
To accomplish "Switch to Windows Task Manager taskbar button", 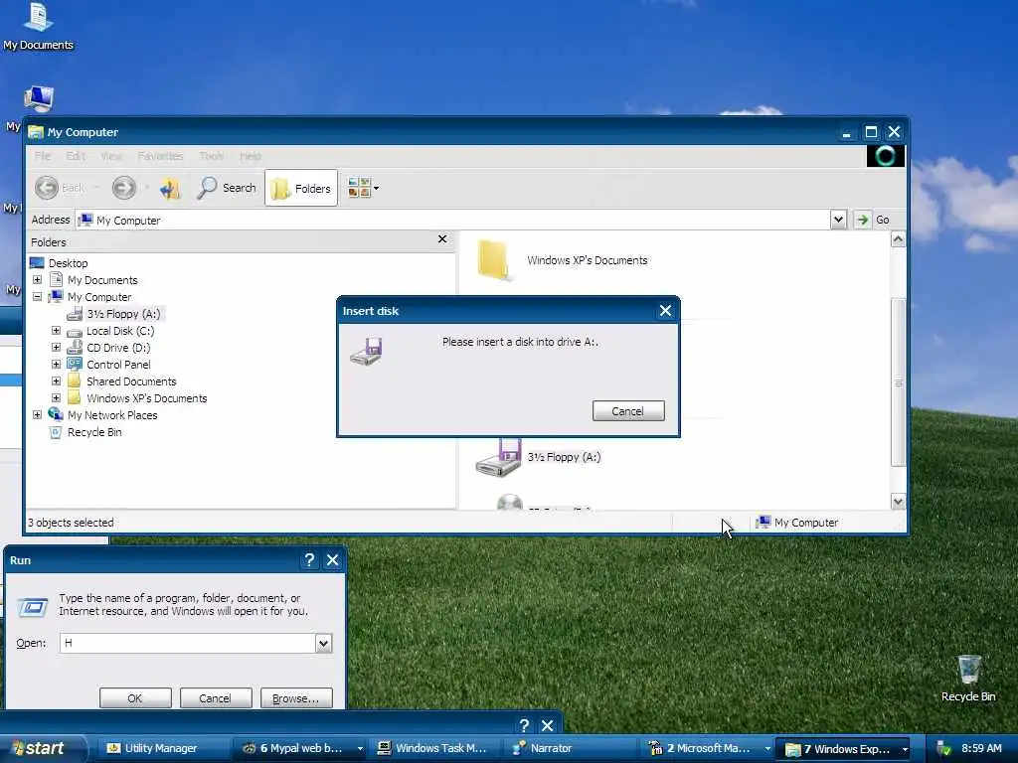I will click(x=433, y=748).
